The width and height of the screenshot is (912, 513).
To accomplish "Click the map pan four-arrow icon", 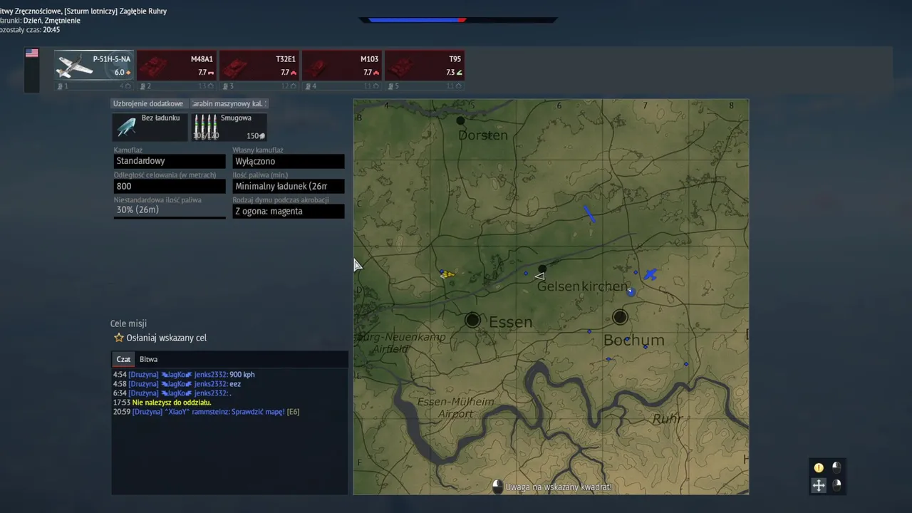I will (x=819, y=485).
